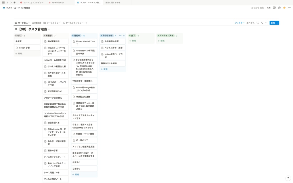Open the 技術史C card
The width and height of the screenshot is (293, 183).
[x=84, y=162]
